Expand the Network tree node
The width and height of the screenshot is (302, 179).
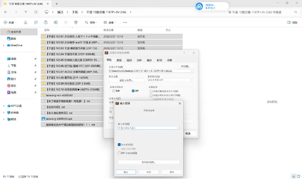[x=4, y=119]
